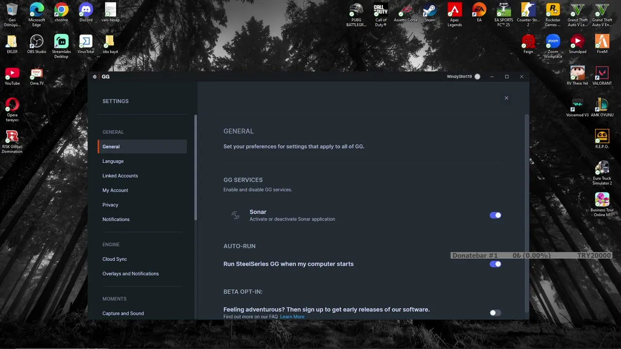The image size is (621, 349).
Task: Launch OBS Studio from desktop
Action: pos(37,41)
